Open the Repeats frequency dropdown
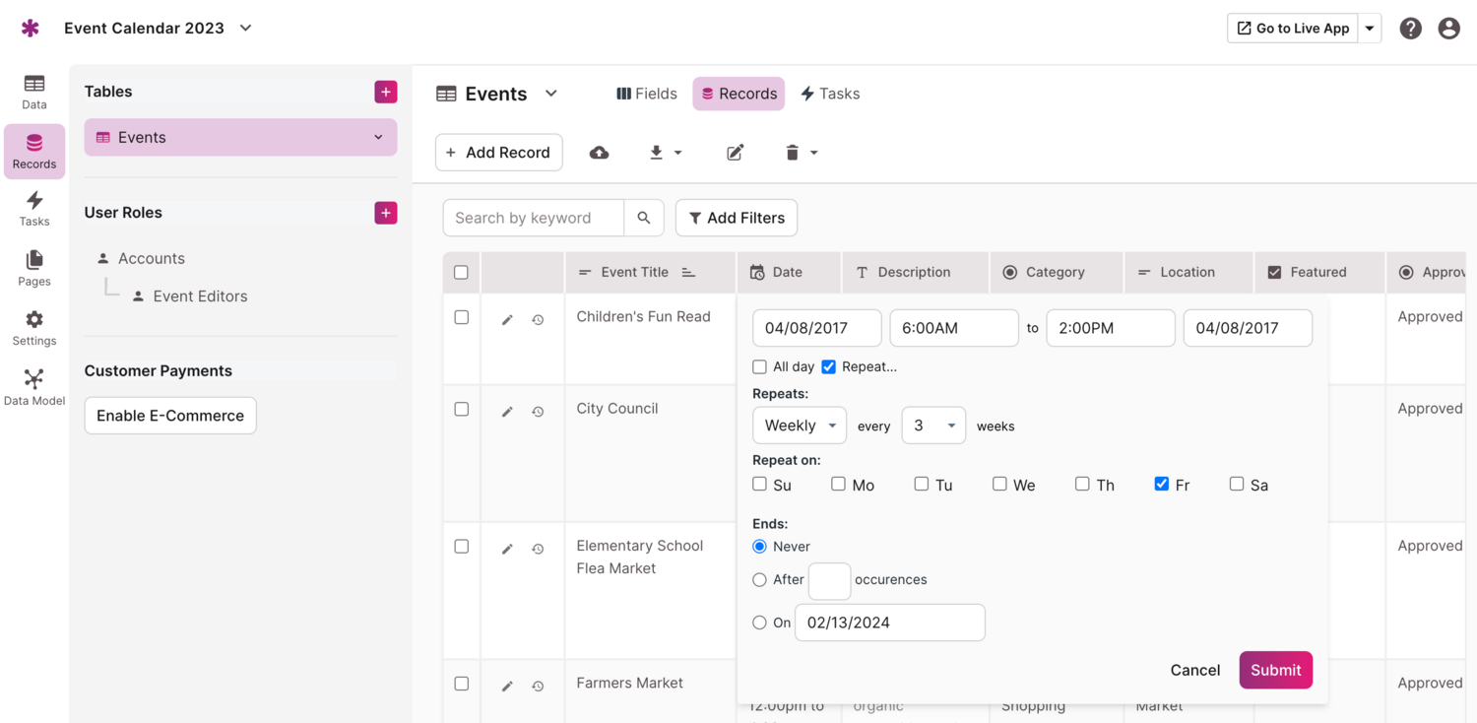 coord(799,425)
